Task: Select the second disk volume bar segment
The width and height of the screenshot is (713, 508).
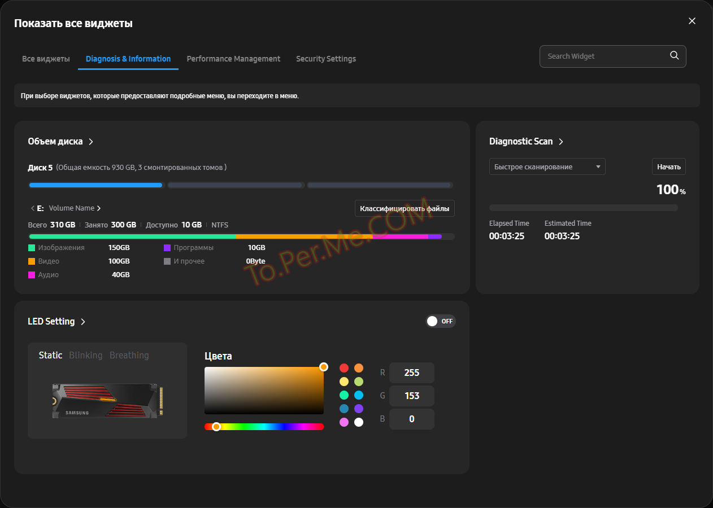Action: point(236,185)
